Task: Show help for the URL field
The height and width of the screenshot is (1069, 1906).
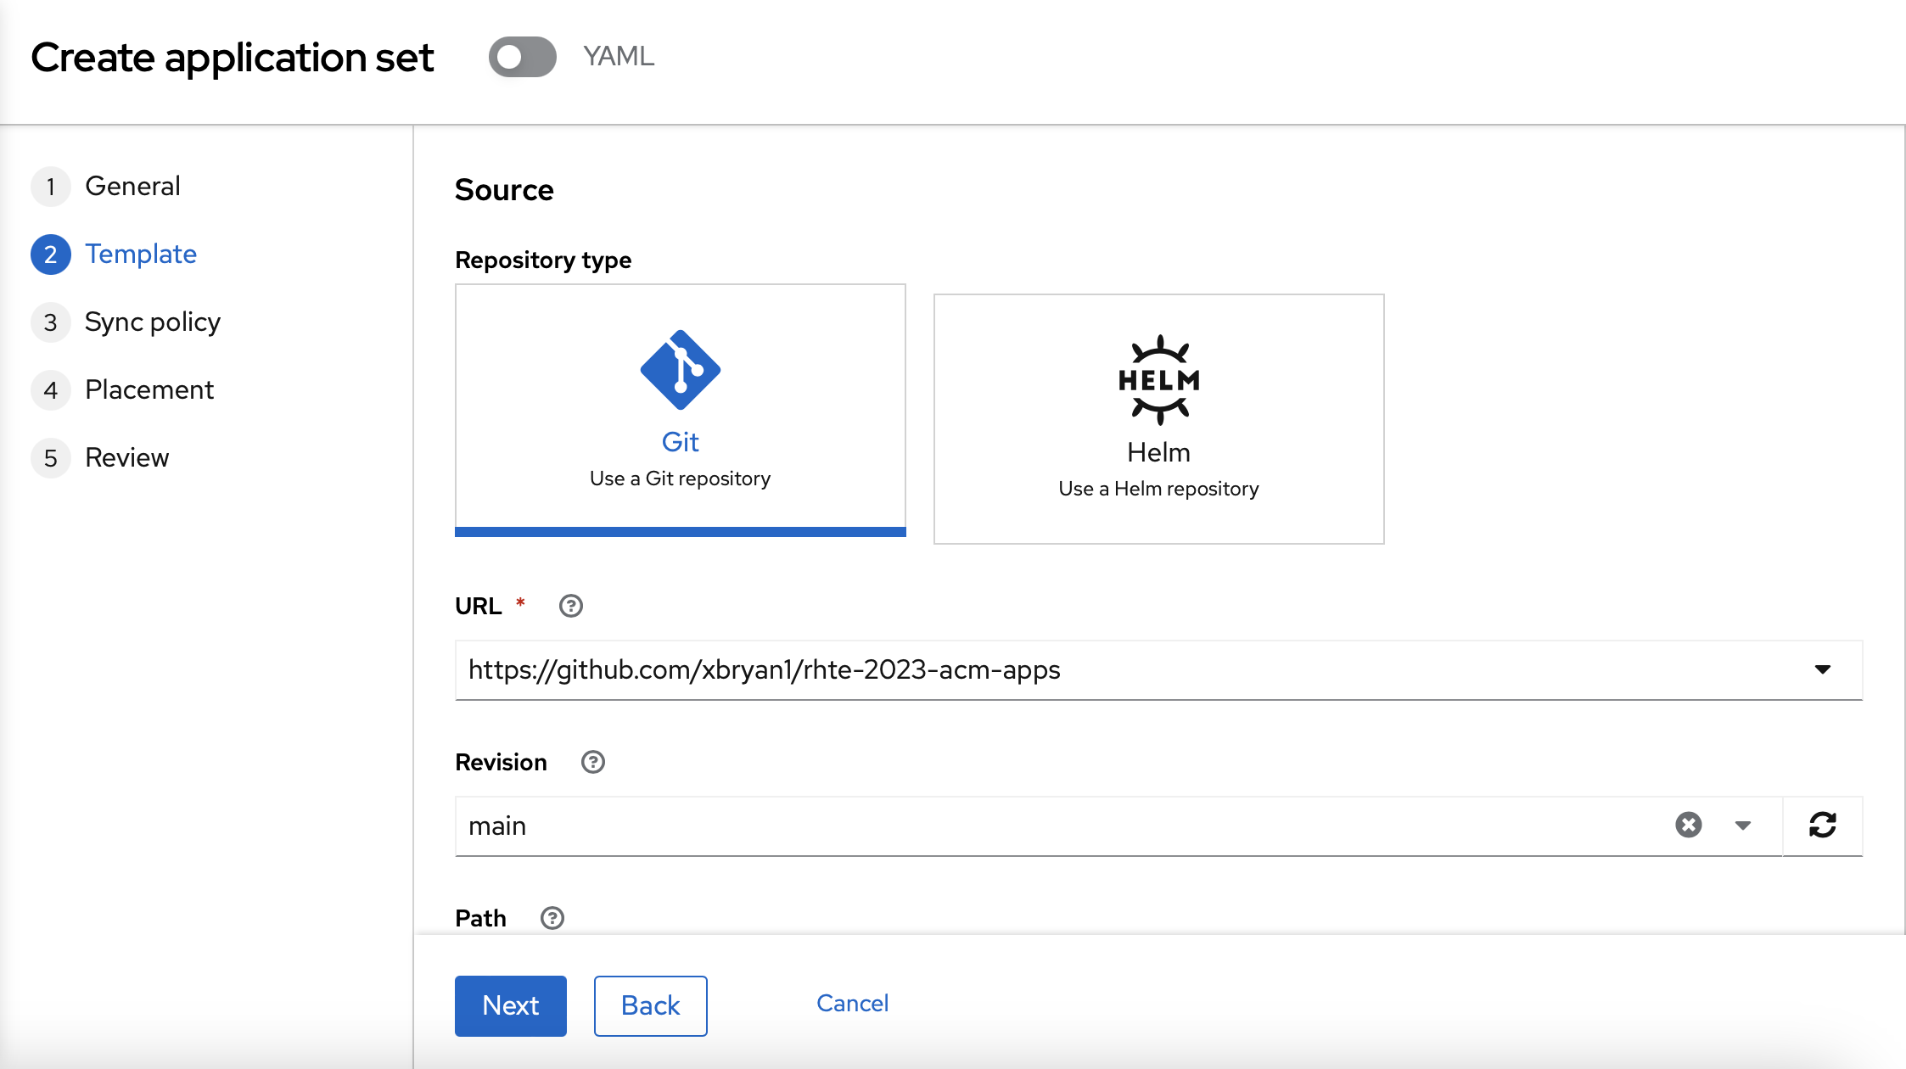Action: (x=571, y=606)
